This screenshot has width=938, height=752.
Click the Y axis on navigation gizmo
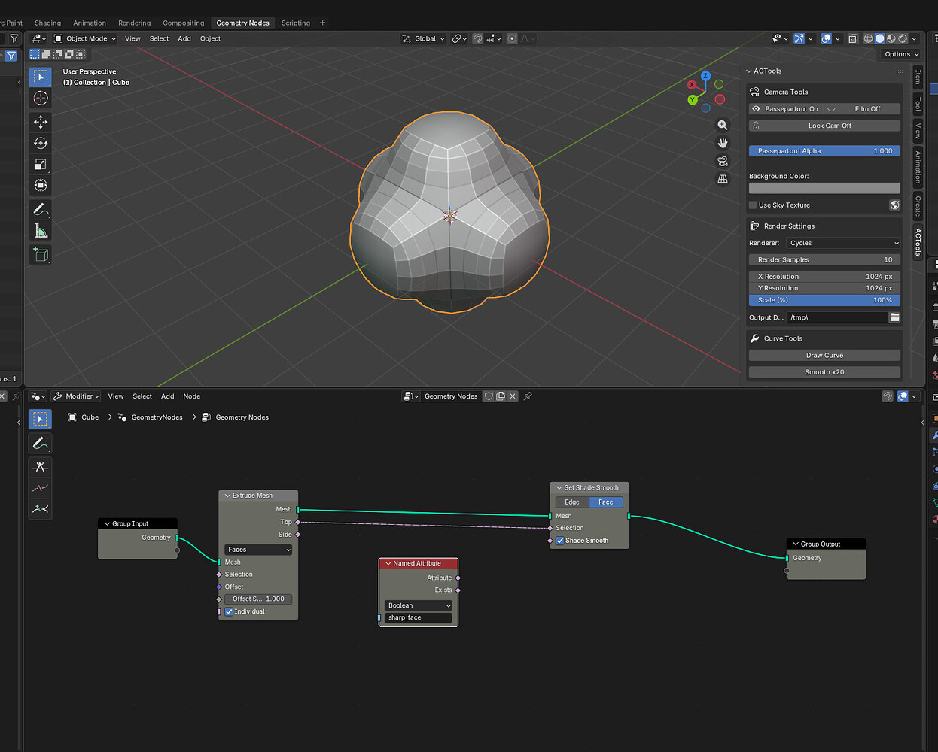coord(693,99)
